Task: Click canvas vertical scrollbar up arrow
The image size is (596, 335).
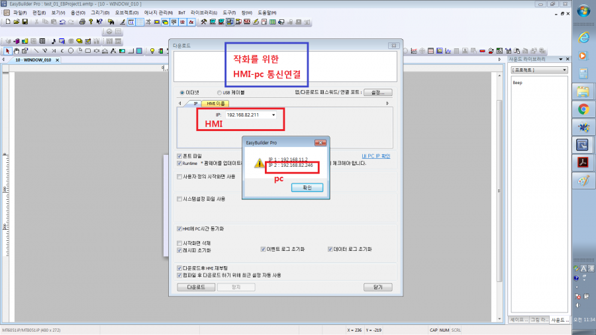Action: (x=499, y=75)
